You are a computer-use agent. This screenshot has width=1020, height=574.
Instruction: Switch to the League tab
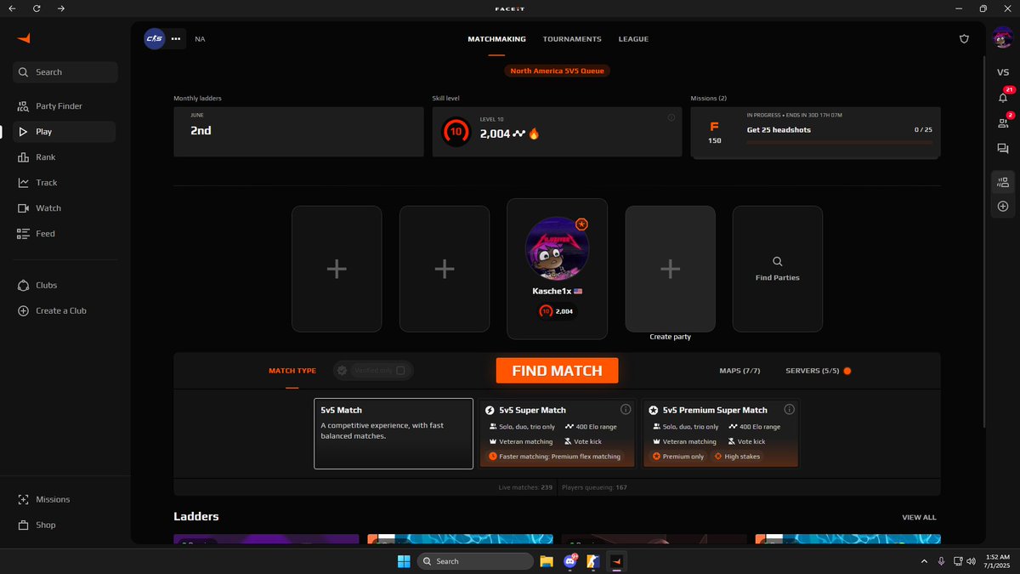pyautogui.click(x=633, y=39)
